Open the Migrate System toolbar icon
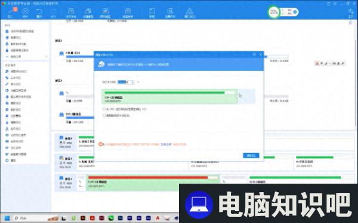Screen dimensions: 358x223 tap(71, 13)
